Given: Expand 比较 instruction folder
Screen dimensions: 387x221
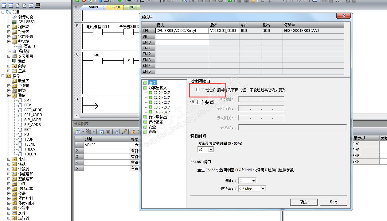Looking at the screenshot, I should 9,159.
